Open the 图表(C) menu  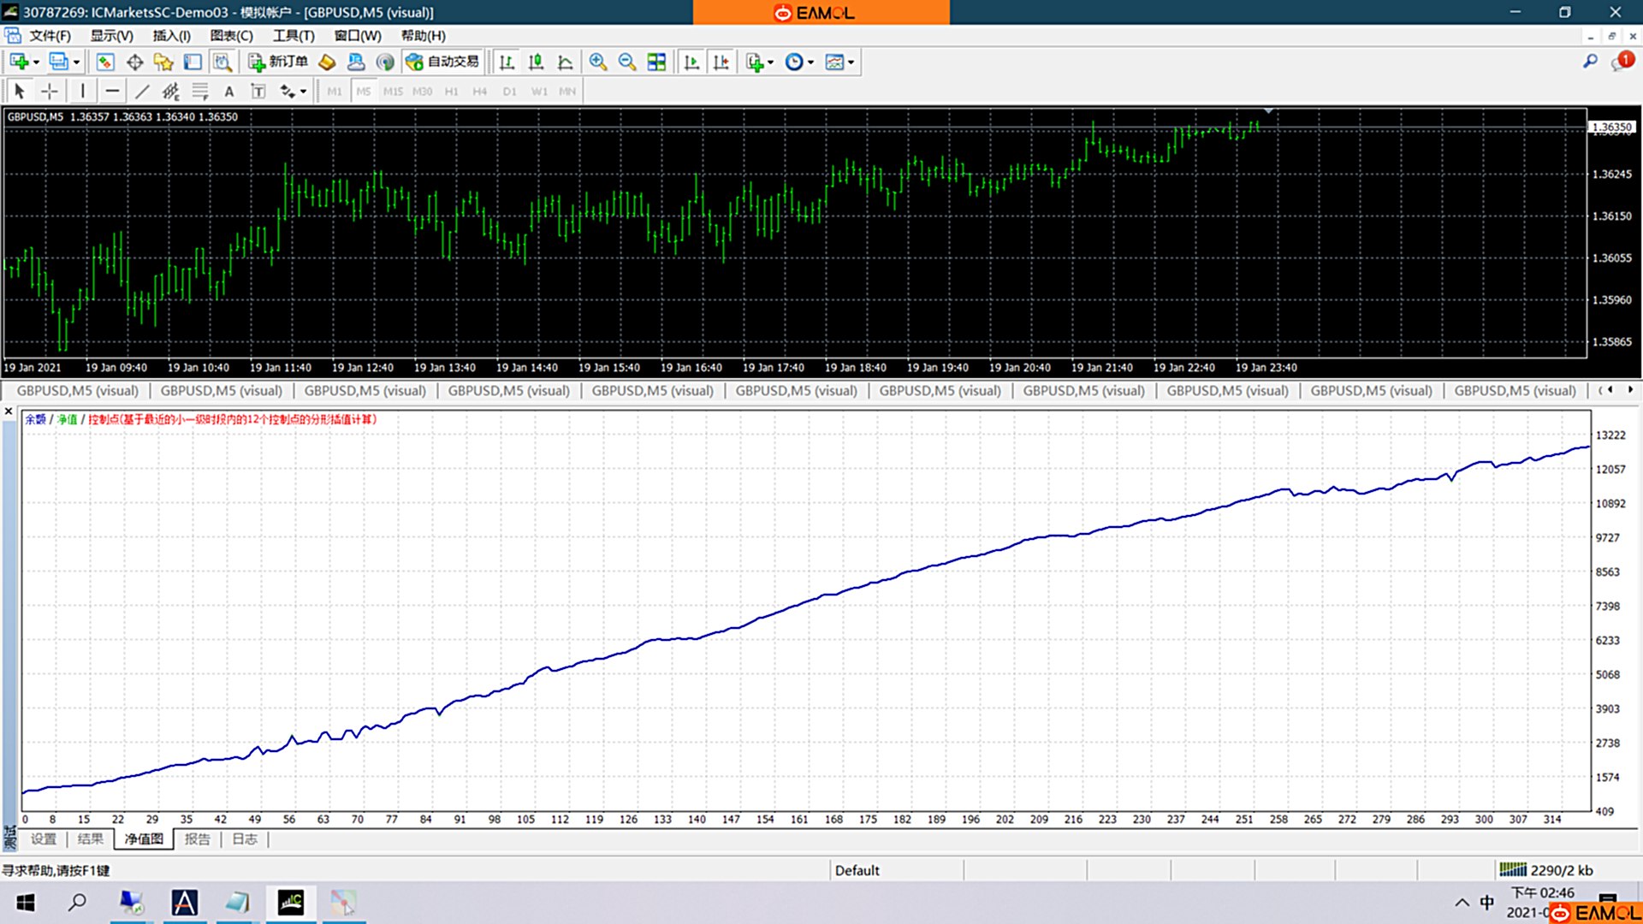[x=231, y=36]
